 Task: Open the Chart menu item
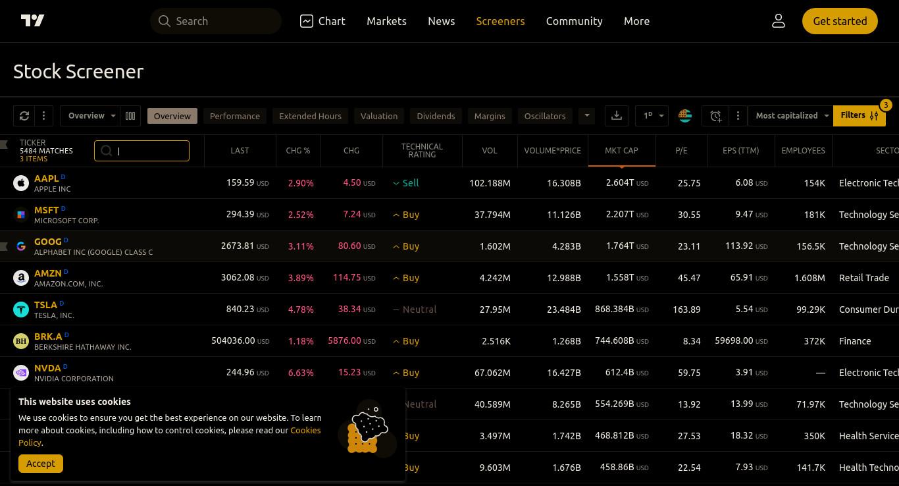[x=322, y=21]
